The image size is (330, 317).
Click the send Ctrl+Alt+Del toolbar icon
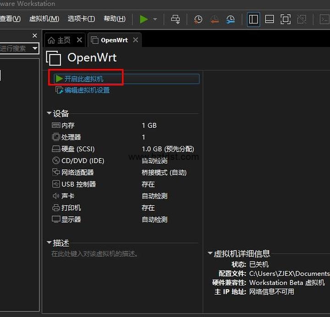pyautogui.click(x=175, y=19)
